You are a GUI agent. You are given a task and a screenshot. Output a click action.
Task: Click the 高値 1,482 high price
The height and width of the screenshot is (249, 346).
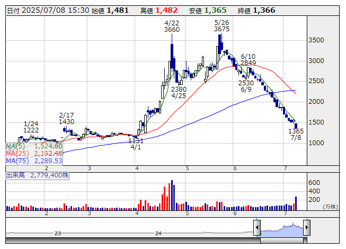click(x=159, y=11)
